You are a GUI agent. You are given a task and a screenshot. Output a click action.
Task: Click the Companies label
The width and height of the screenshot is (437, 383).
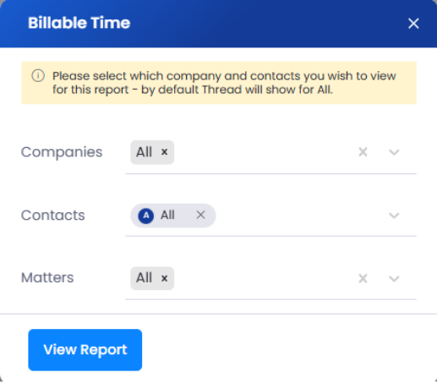pos(62,152)
